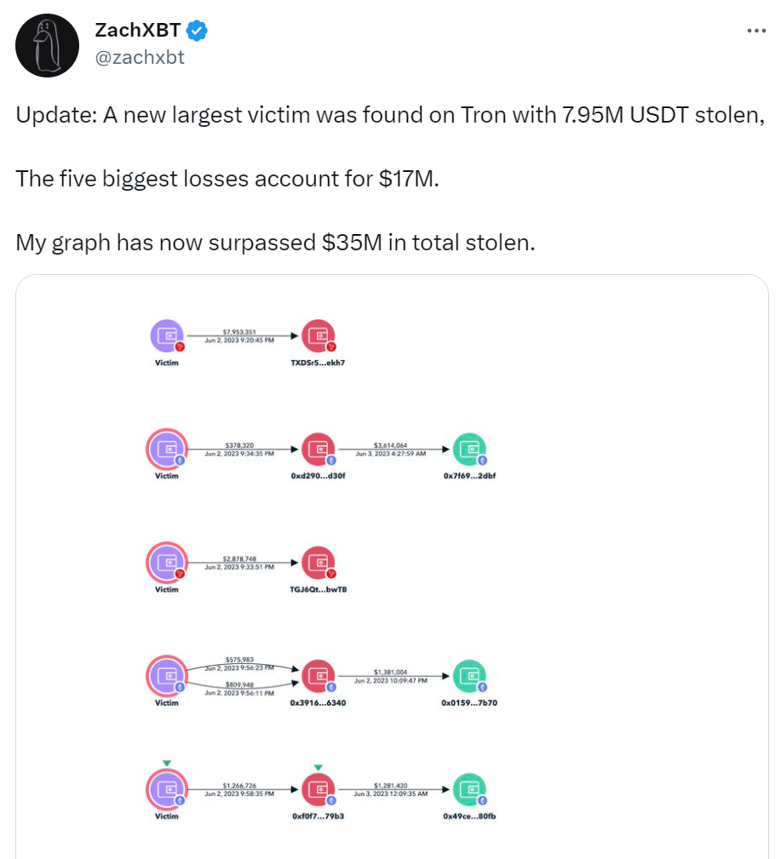The height and width of the screenshot is (859, 781).
Task: Select the red 0x3916...6340 wallet node
Action: coord(319,676)
